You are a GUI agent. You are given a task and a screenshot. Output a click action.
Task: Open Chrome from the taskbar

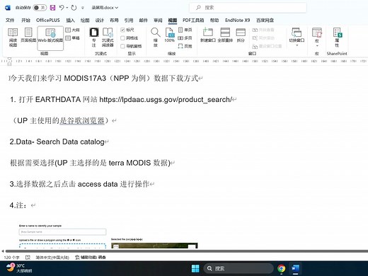(x=281, y=268)
